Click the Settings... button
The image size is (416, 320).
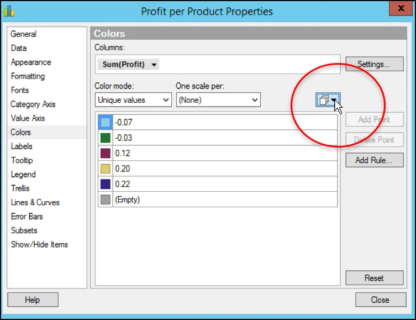click(375, 64)
